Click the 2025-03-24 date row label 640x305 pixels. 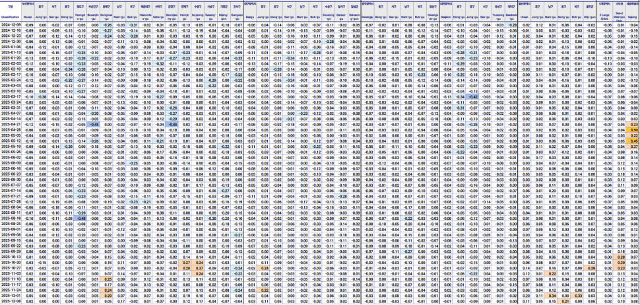tap(12, 102)
